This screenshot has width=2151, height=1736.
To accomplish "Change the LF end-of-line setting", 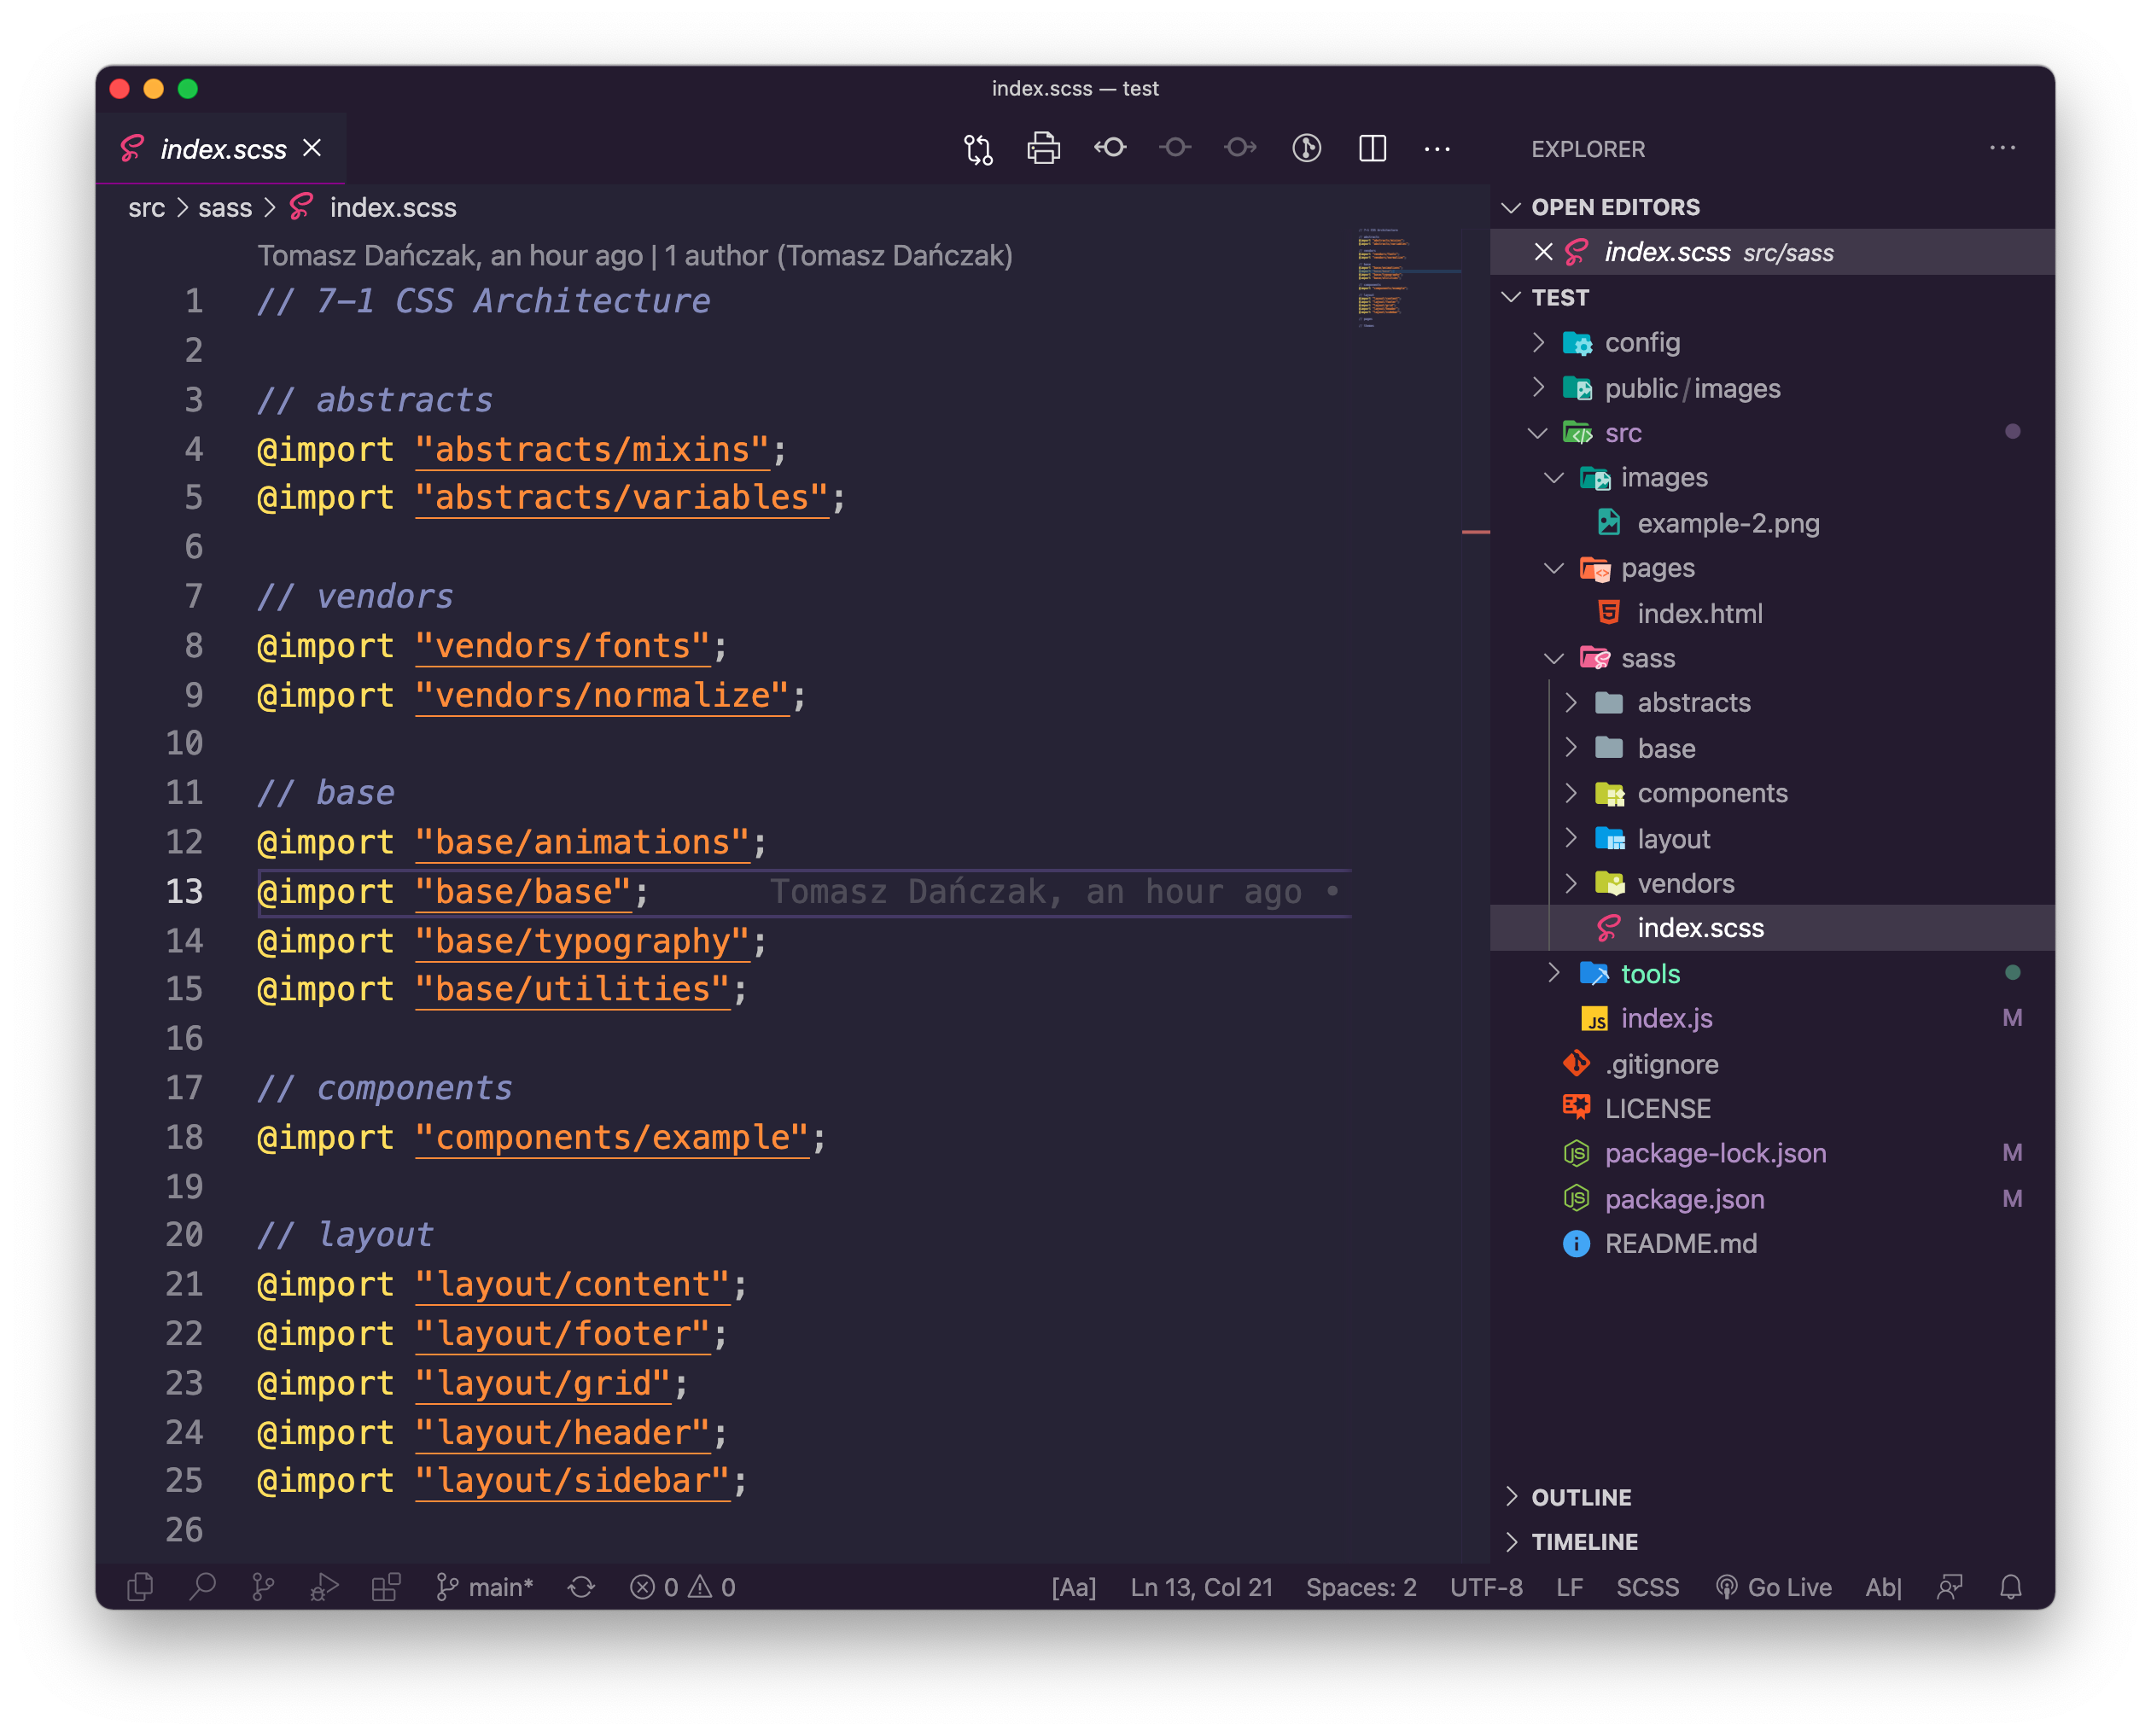I will tap(1569, 1587).
